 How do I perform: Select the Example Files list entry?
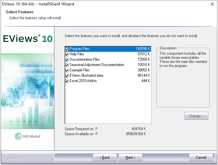pyautogui.click(x=80, y=70)
